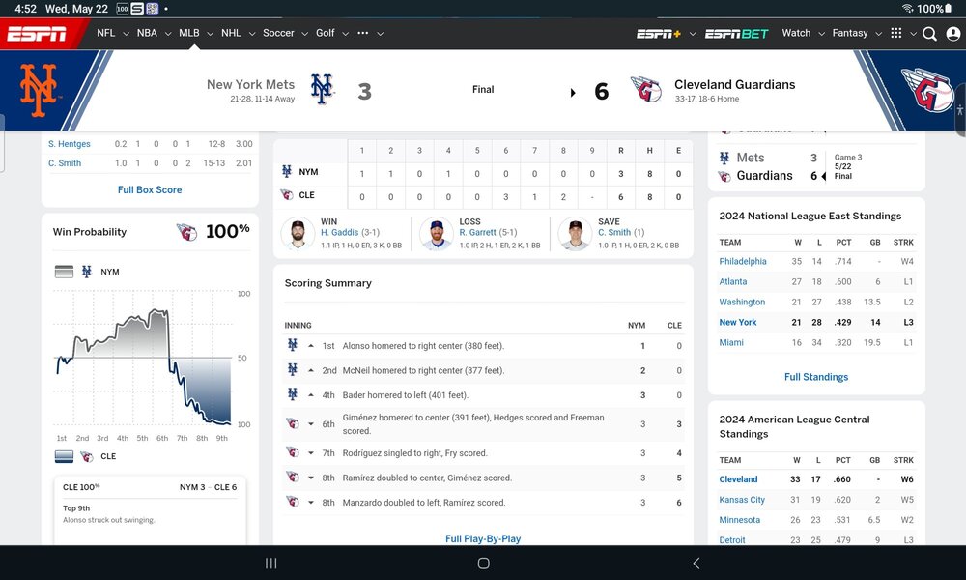The height and width of the screenshot is (580, 966).
Task: Click small Mets logo beside score 3
Action: click(322, 89)
